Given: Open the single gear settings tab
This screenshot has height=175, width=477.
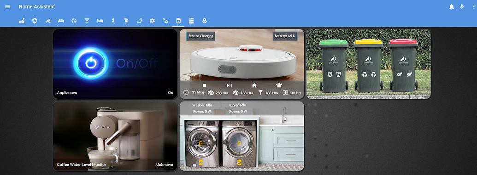Looking at the screenshot, I should click(152, 21).
